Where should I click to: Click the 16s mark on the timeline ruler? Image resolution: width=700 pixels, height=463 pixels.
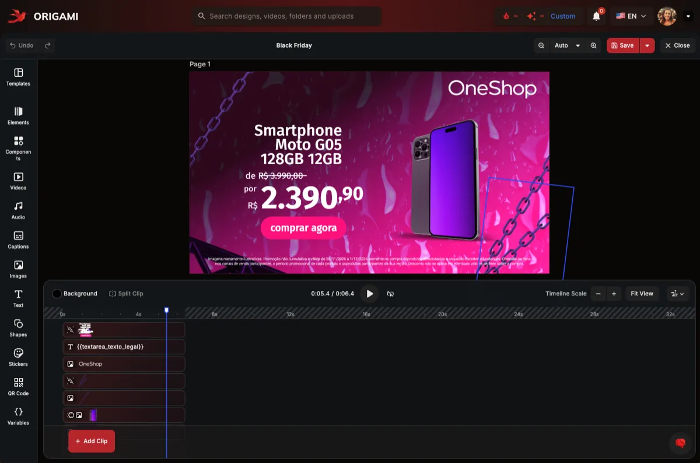366,314
